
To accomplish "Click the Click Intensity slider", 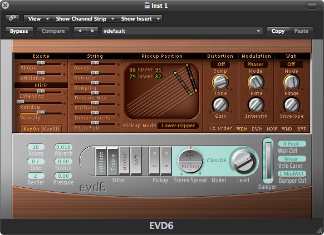I will click(x=41, y=91).
